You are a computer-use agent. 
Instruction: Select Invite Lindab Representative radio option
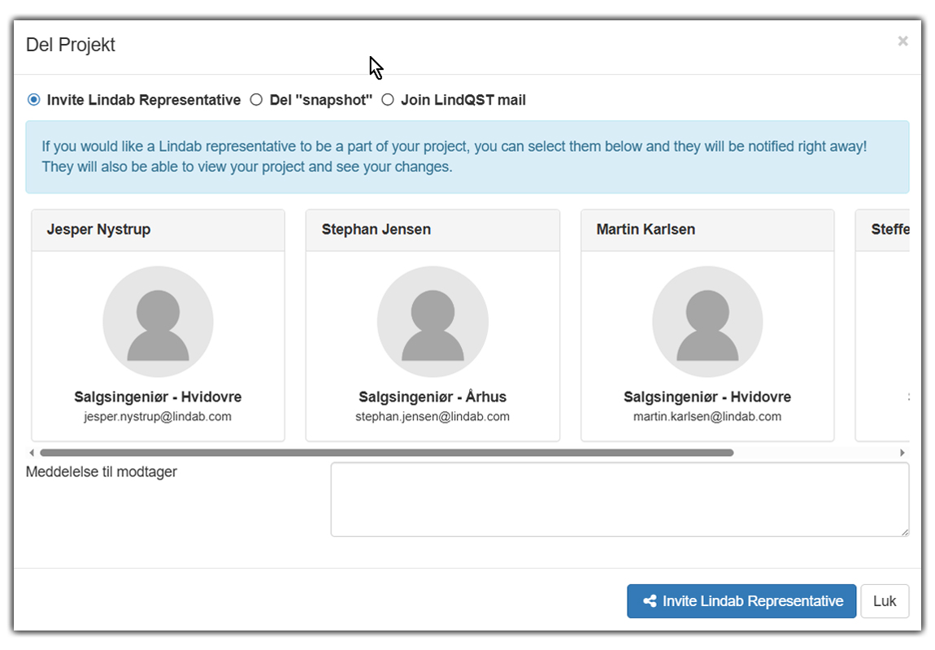(34, 100)
